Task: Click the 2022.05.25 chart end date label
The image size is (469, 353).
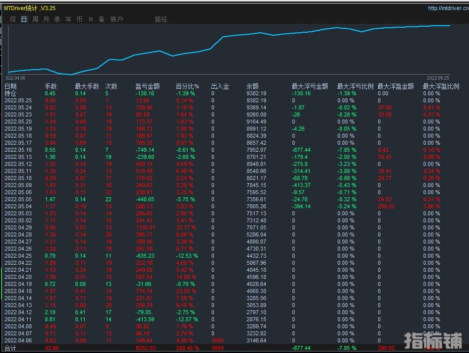Action: click(x=438, y=78)
